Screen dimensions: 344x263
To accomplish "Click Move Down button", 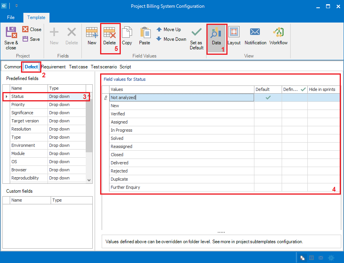I will (x=171, y=39).
